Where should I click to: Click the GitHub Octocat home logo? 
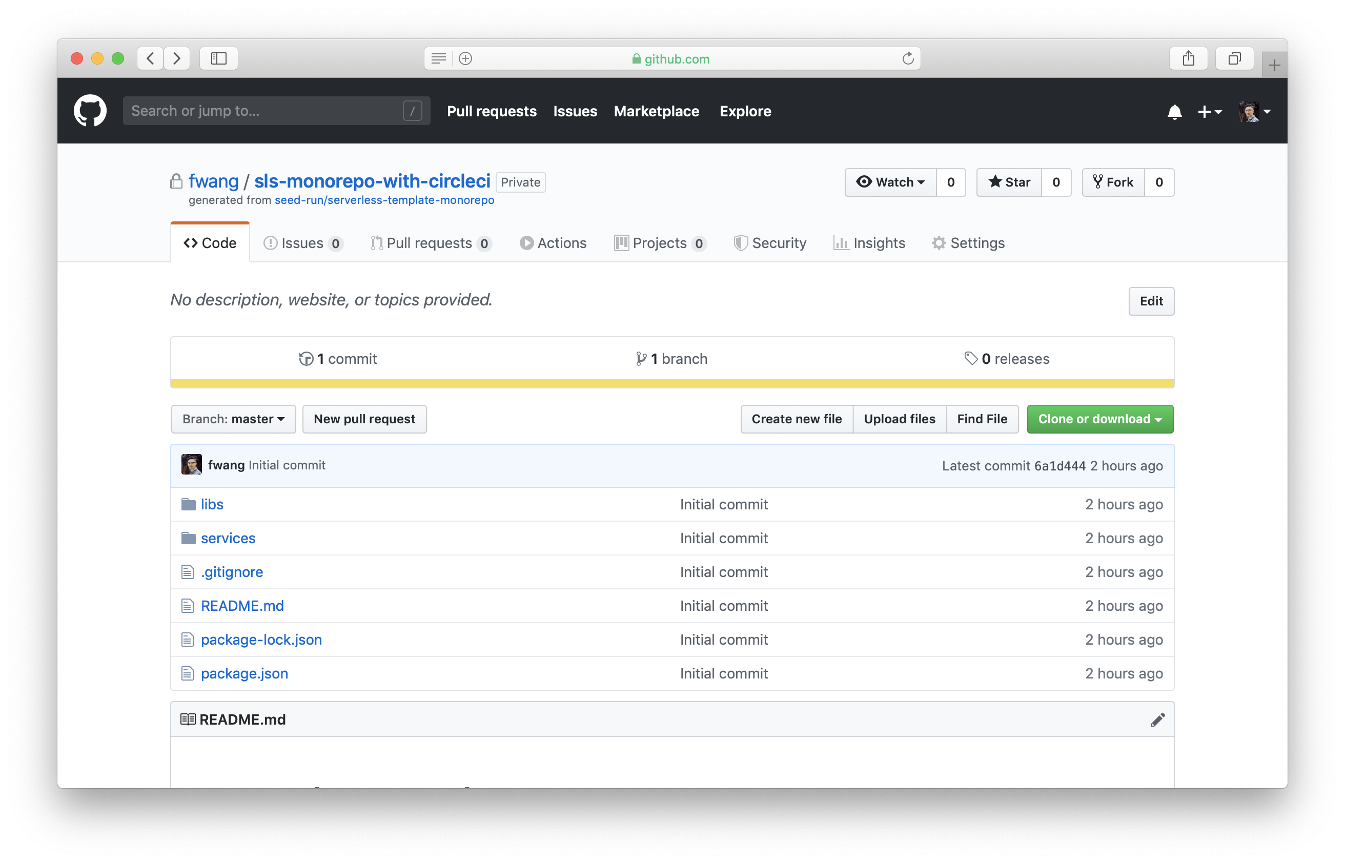tap(90, 111)
